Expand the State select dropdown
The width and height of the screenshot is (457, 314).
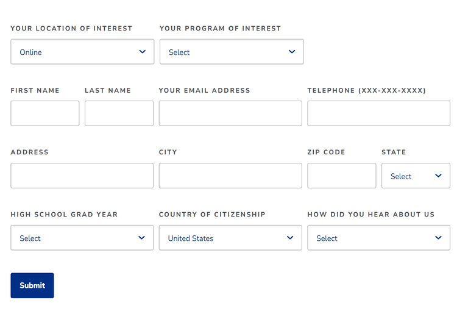416,176
